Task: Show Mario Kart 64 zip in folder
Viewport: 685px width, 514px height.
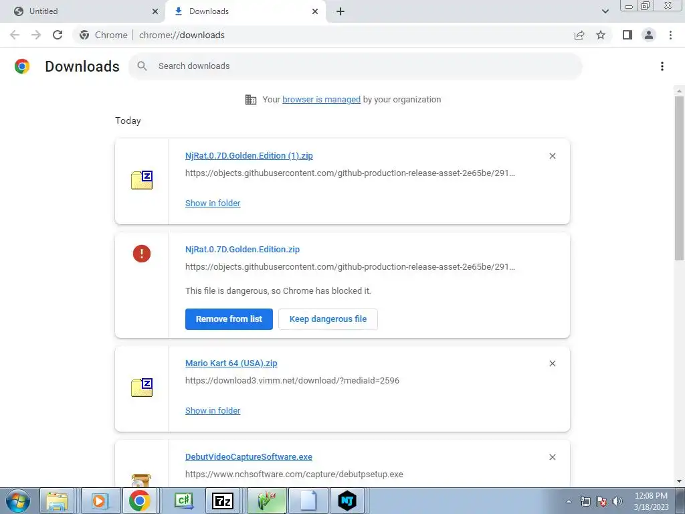Action: (x=213, y=411)
